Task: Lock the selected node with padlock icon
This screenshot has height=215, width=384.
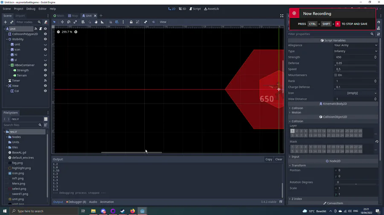Action: pyautogui.click(x=131, y=22)
